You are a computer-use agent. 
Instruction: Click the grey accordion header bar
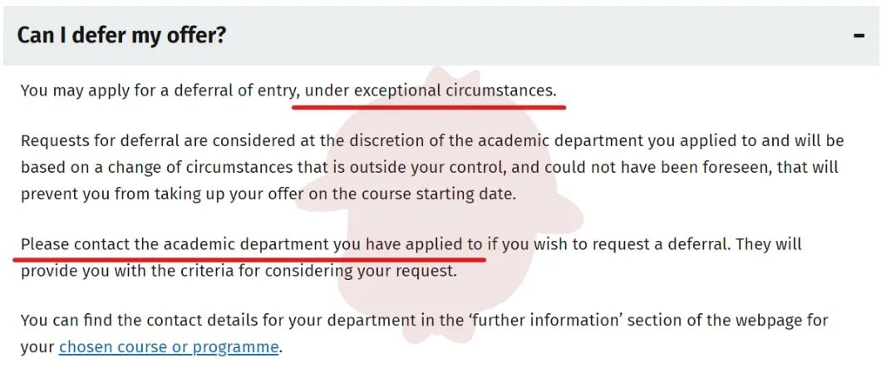pos(499,36)
